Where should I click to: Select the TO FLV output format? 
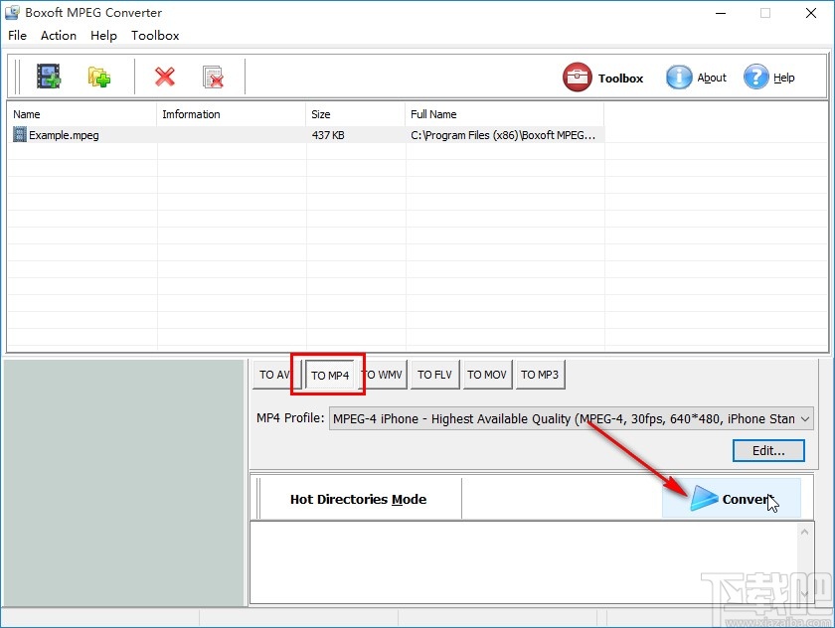point(434,375)
